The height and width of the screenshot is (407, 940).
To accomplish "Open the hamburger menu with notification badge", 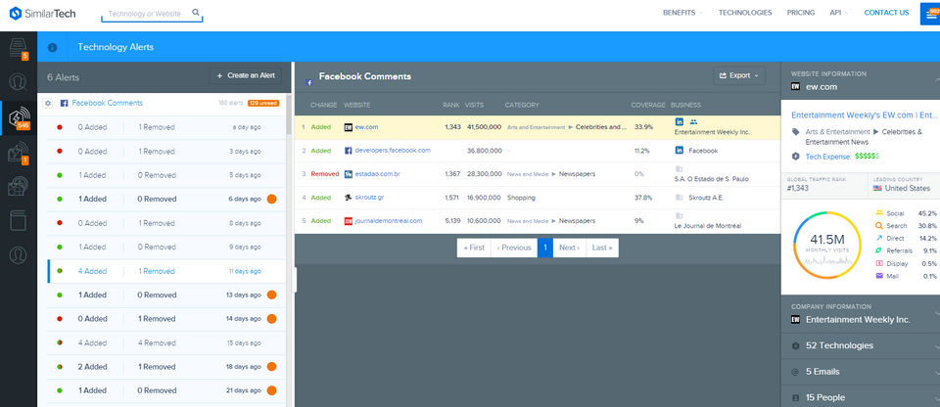I will 928,14.
